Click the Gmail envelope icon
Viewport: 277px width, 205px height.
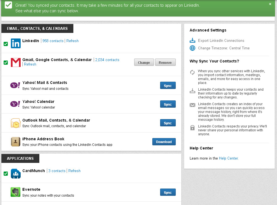tap(16, 62)
